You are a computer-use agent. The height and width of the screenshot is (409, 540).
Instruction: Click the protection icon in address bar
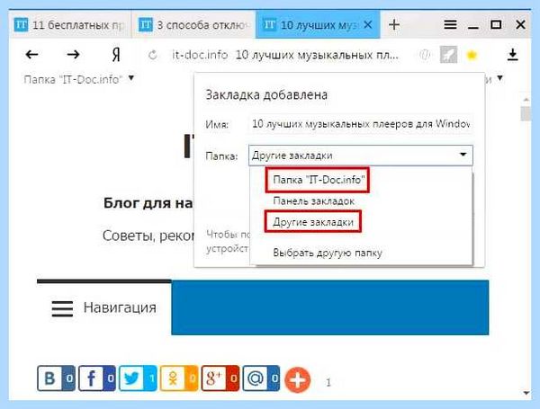[x=425, y=55]
